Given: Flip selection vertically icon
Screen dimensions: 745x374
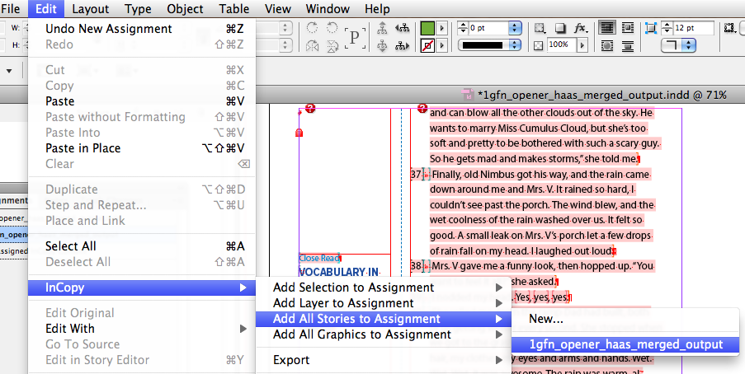Looking at the screenshot, I should 332,46.
